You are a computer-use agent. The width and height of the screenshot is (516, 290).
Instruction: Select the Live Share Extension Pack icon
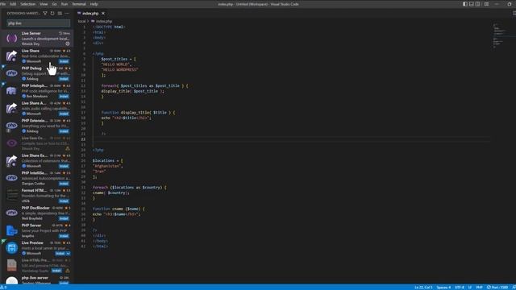(x=11, y=160)
